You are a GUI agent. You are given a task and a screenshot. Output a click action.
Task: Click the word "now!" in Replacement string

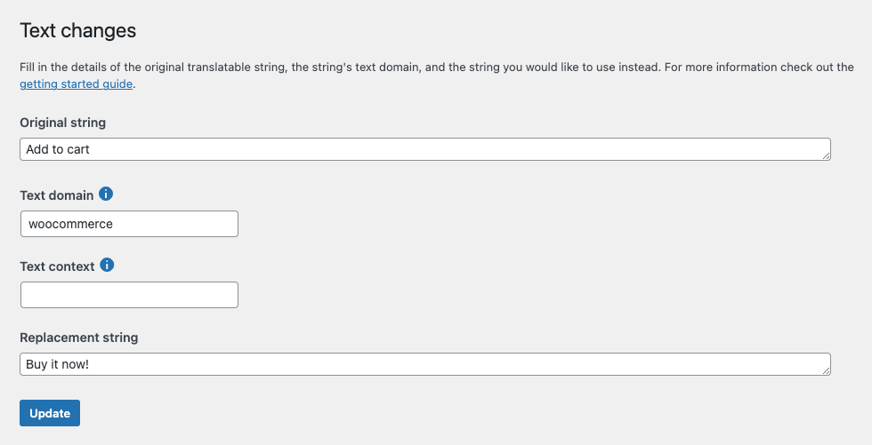[75, 364]
